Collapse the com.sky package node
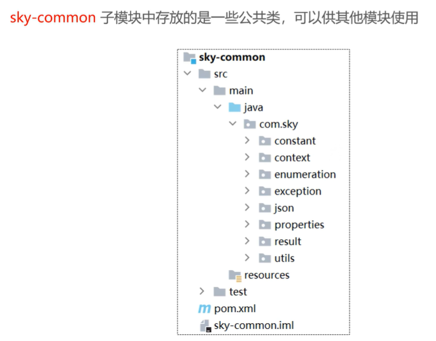This screenshot has width=436, height=341. (x=233, y=124)
